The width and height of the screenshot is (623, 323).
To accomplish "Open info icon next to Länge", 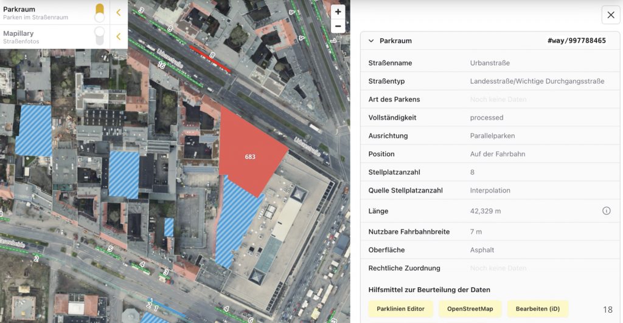I will point(606,211).
